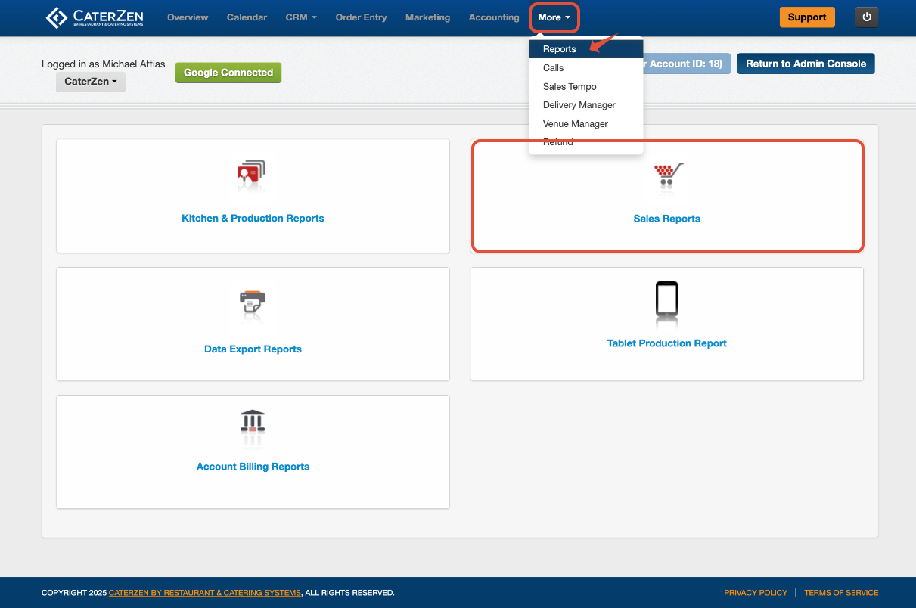Screen dimensions: 916x608
Task: Open the Accounting nav item
Action: 494,17
